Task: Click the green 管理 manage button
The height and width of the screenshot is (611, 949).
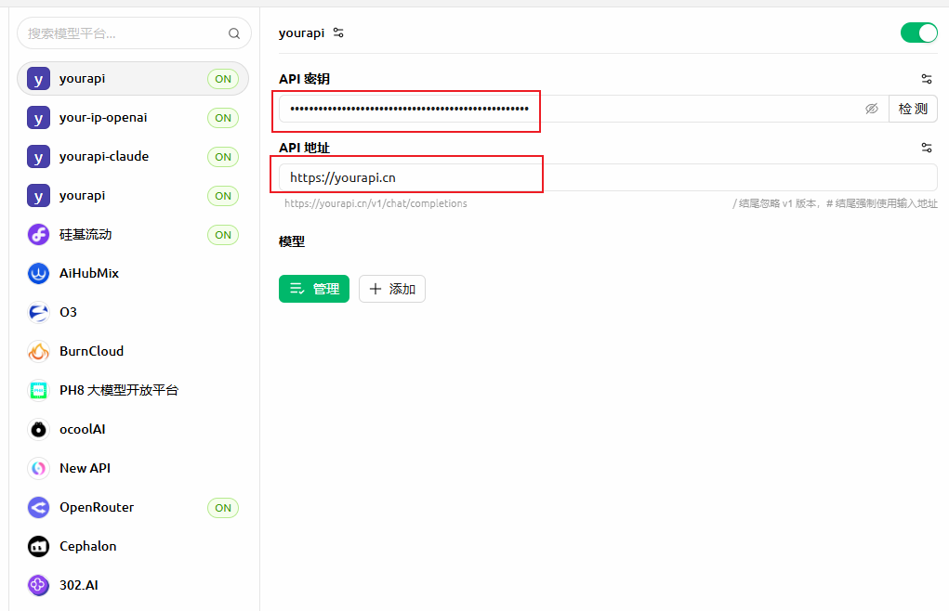Action: (314, 289)
